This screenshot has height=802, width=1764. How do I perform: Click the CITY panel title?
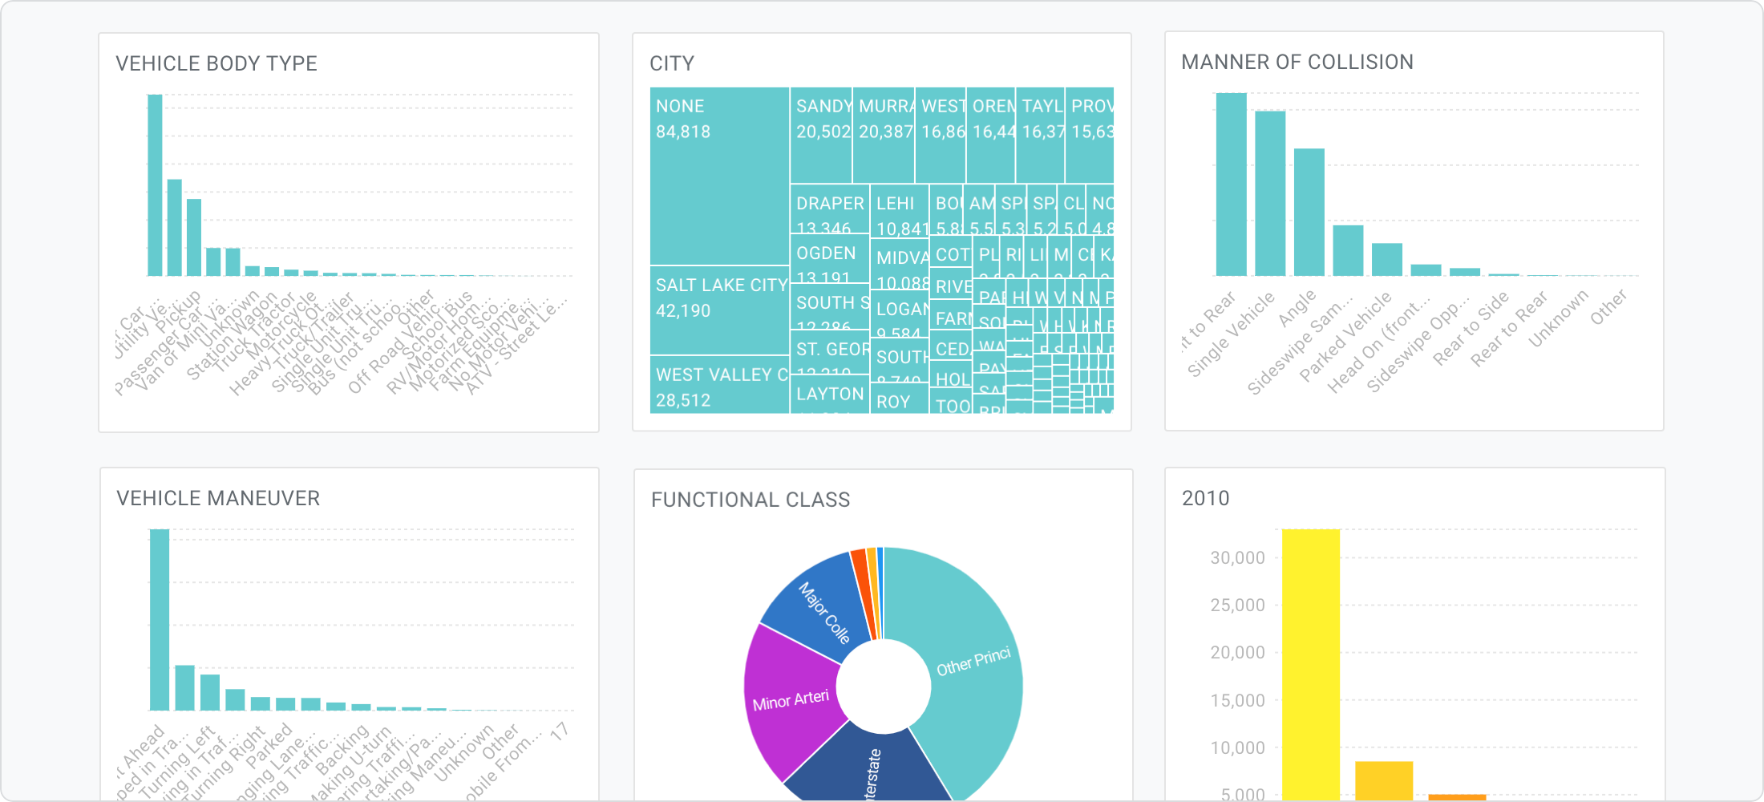coord(672,63)
